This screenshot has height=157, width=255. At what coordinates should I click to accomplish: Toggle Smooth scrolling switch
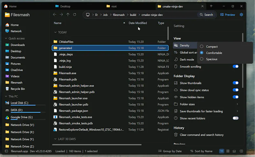coord(236,66)
